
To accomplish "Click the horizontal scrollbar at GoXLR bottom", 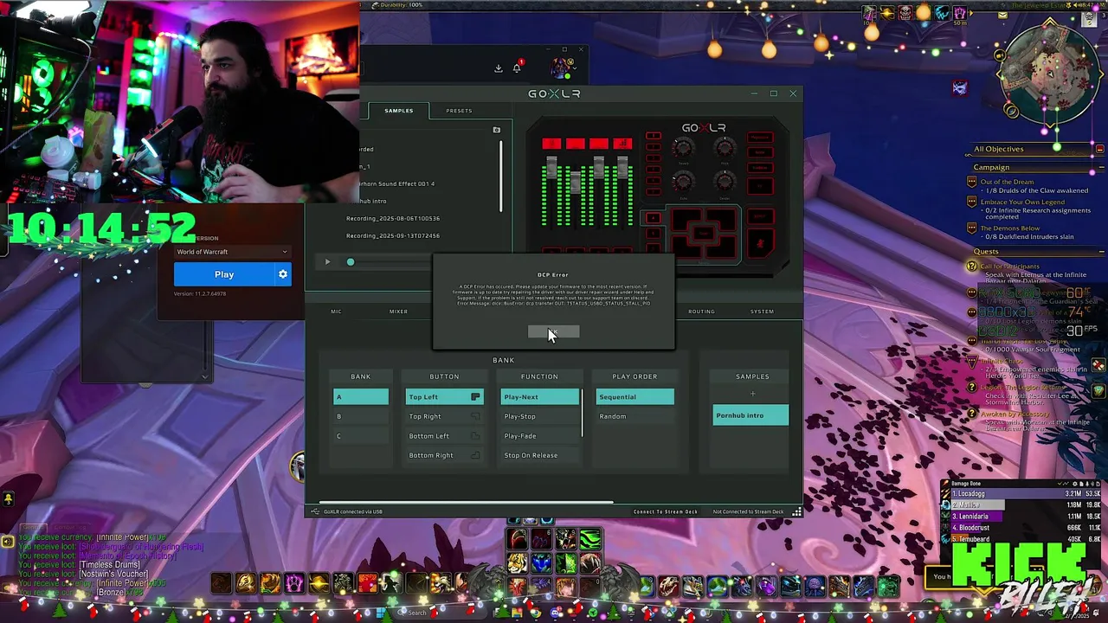I will (x=466, y=502).
